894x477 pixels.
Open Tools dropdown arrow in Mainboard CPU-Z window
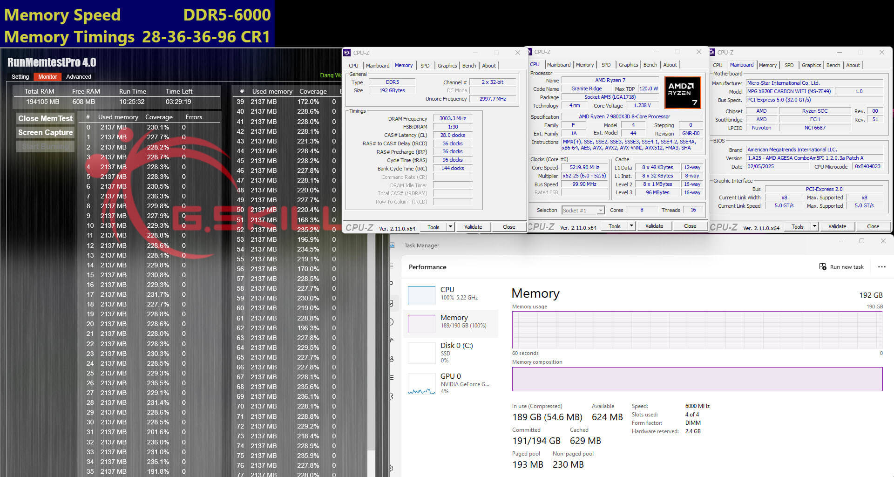click(x=814, y=226)
